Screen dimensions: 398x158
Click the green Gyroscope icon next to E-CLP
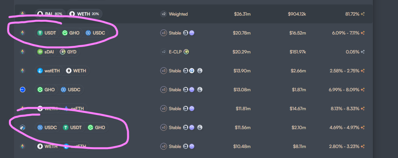coord(186,52)
